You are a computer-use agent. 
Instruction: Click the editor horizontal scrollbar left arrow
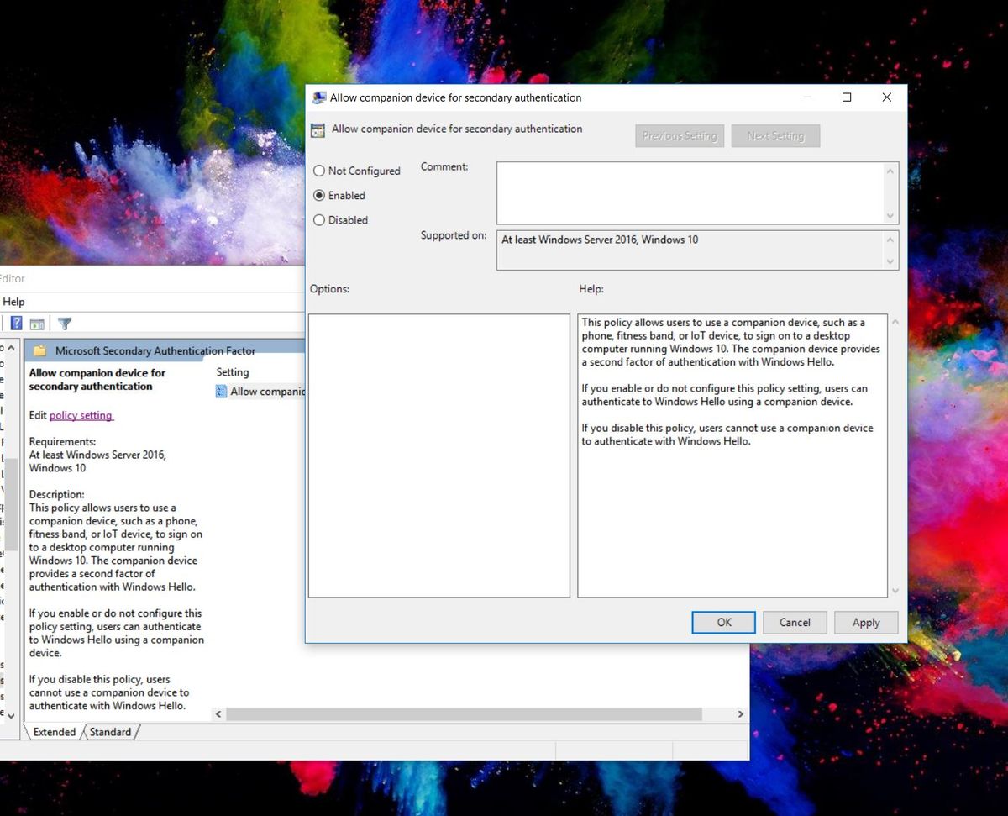[x=218, y=714]
